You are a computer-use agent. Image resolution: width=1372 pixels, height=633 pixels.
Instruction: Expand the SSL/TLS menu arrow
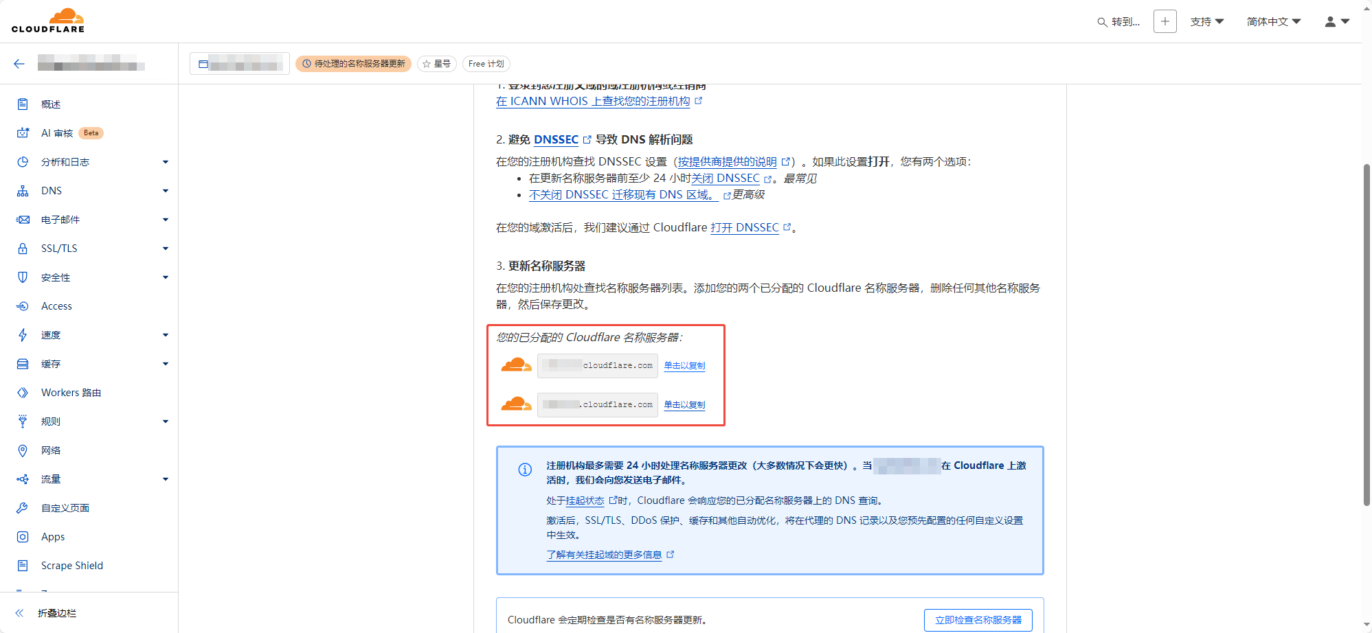(x=166, y=249)
